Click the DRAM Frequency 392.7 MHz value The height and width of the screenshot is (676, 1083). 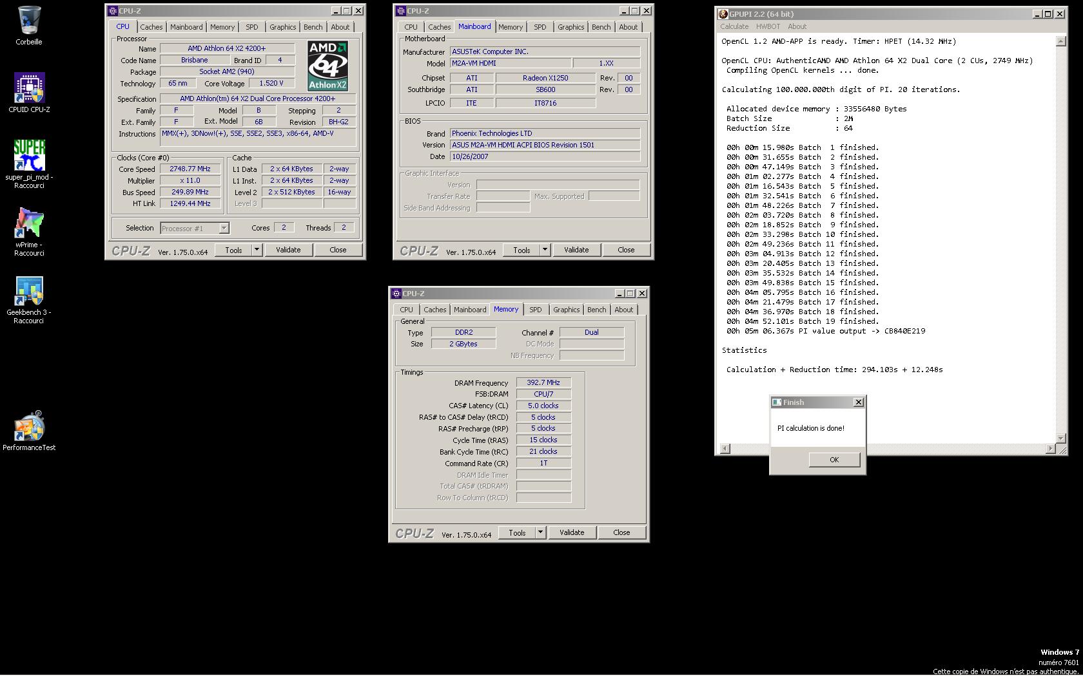coord(543,382)
